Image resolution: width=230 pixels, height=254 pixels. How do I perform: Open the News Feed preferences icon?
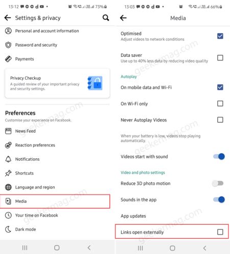click(8, 131)
